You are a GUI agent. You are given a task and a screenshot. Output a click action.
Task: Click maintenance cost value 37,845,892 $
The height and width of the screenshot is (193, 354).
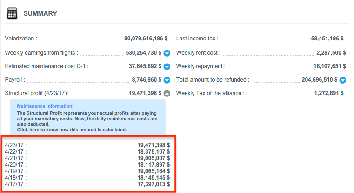pos(145,66)
